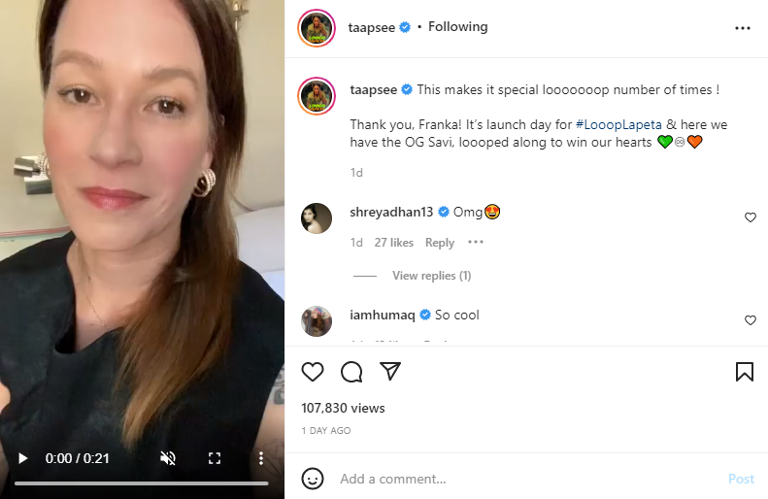Open comments via speech bubble icon
The height and width of the screenshot is (499, 768).
[x=351, y=372]
